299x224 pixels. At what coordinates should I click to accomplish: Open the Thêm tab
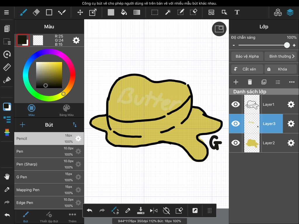pos(72,217)
